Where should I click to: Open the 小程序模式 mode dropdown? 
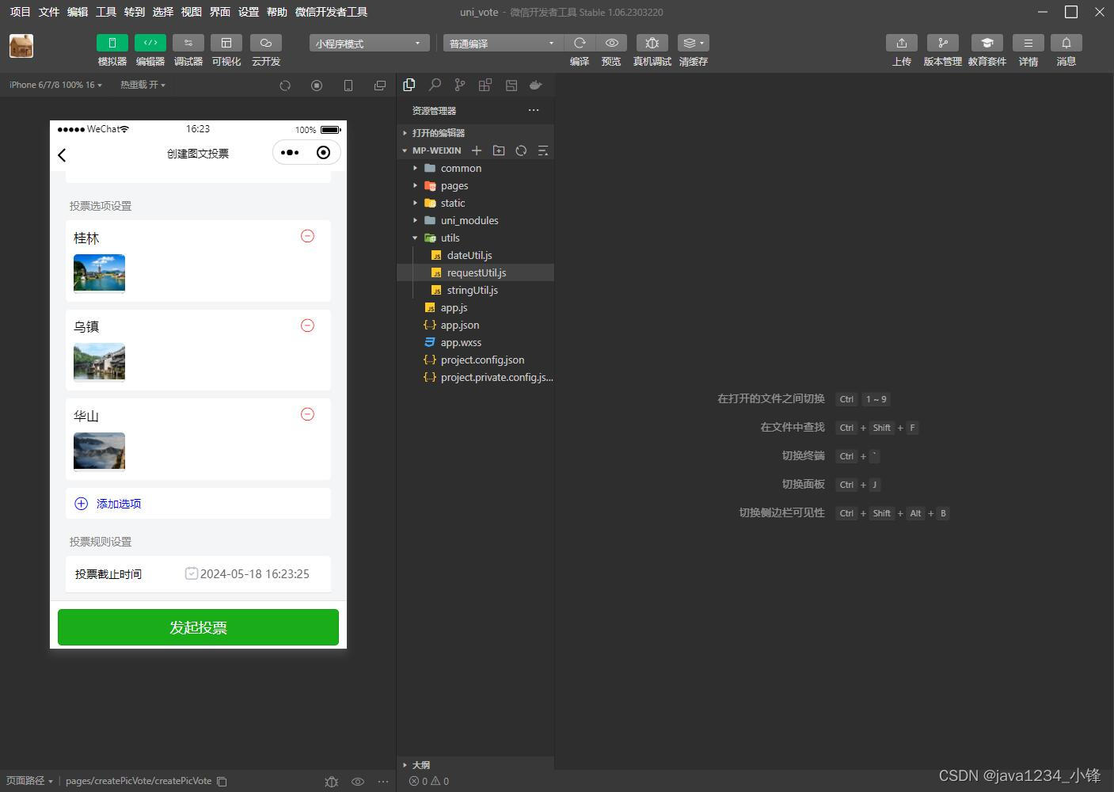click(369, 43)
